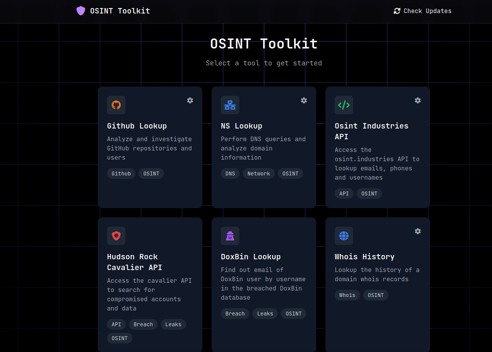Viewport: 492px width, 352px height.
Task: Click the large OSINT Toolkit page heading
Action: coord(264,43)
